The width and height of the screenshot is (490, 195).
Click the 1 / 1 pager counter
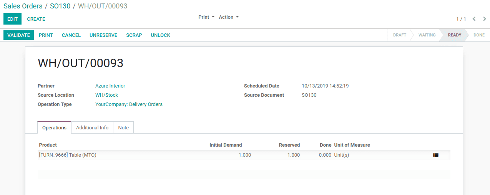461,19
